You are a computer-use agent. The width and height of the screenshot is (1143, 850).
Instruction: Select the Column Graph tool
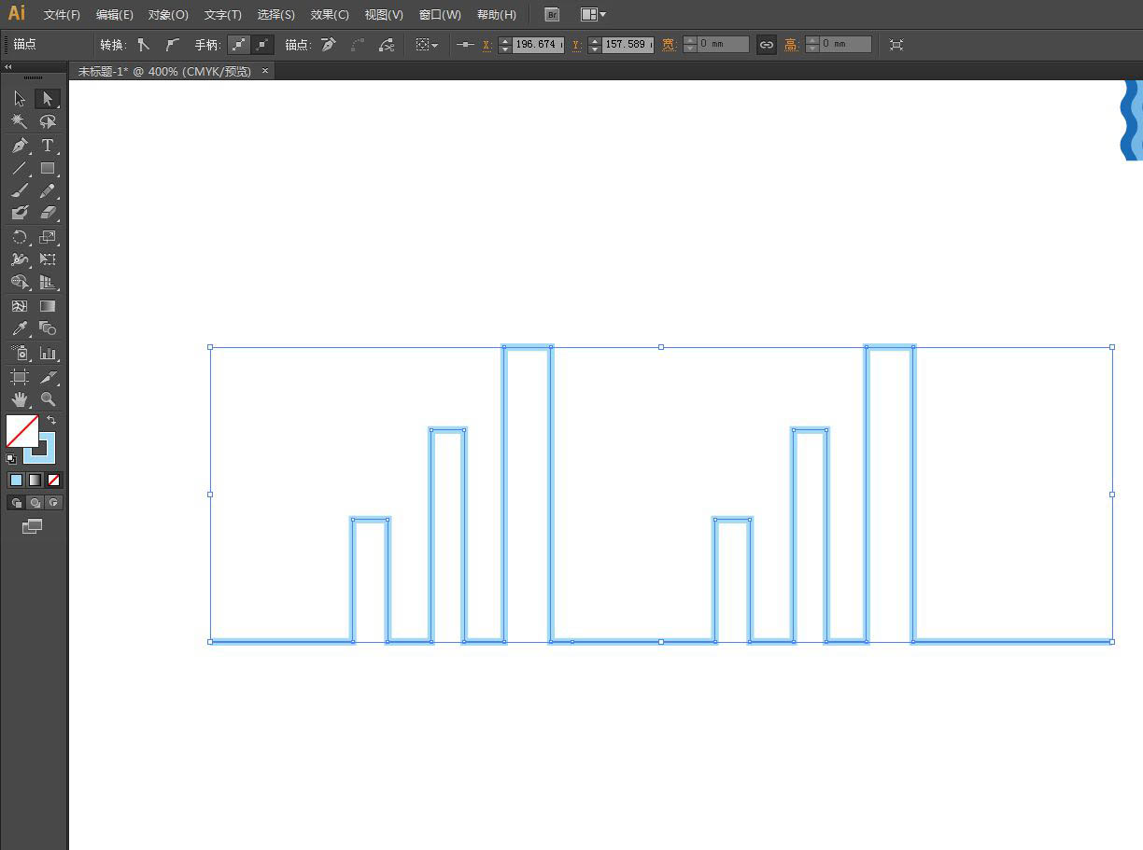47,354
